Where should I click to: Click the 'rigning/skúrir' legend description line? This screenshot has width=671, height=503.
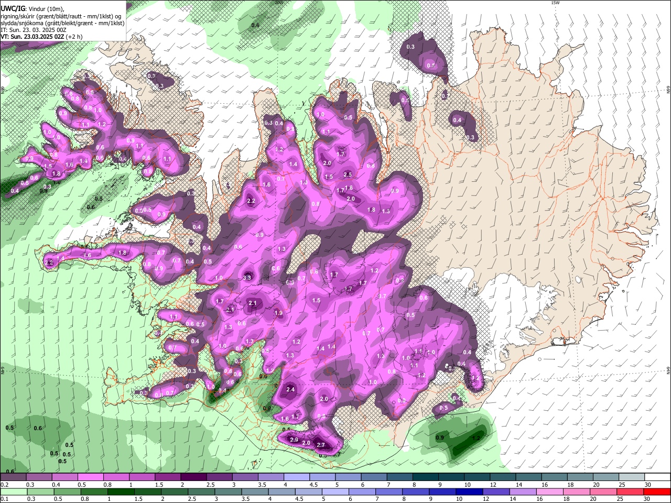coord(61,16)
